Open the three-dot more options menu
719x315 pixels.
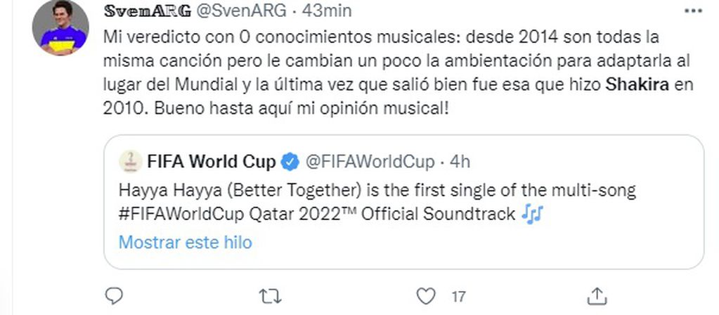[694, 12]
